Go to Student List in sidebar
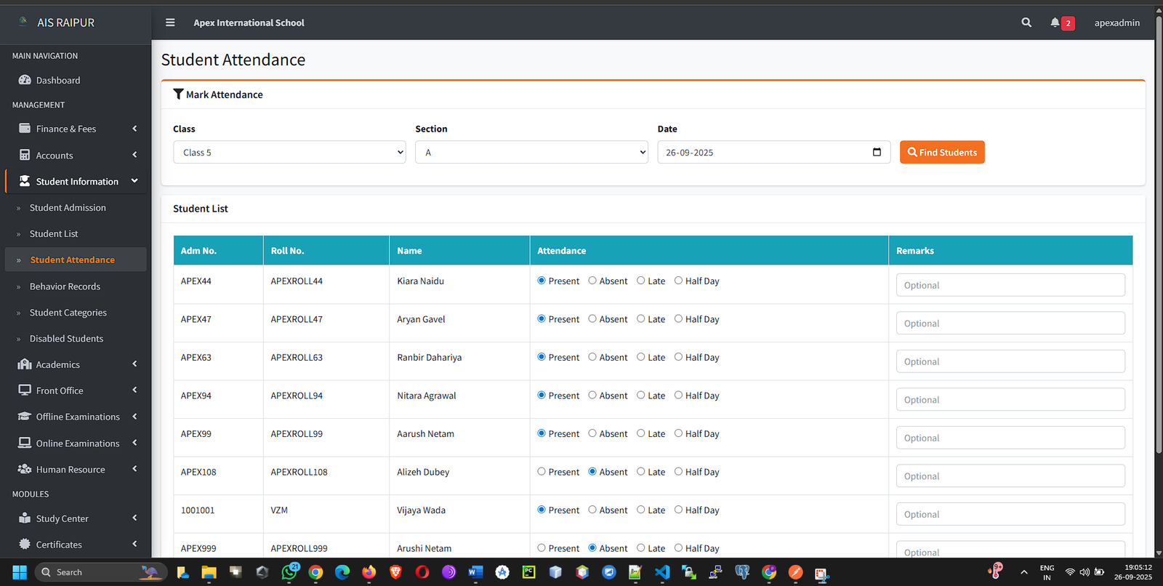The height and width of the screenshot is (586, 1163). pos(54,233)
